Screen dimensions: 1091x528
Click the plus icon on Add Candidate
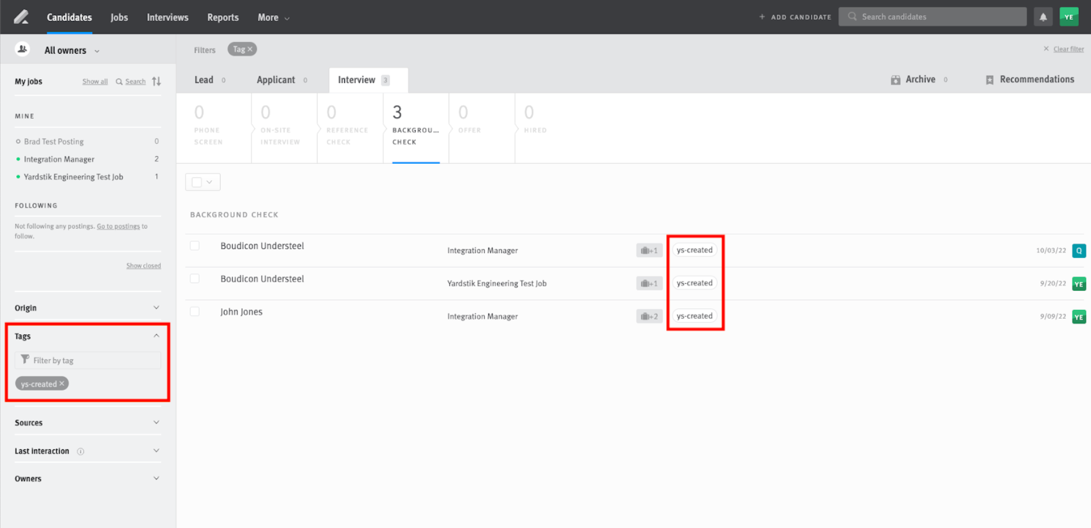[x=762, y=17]
